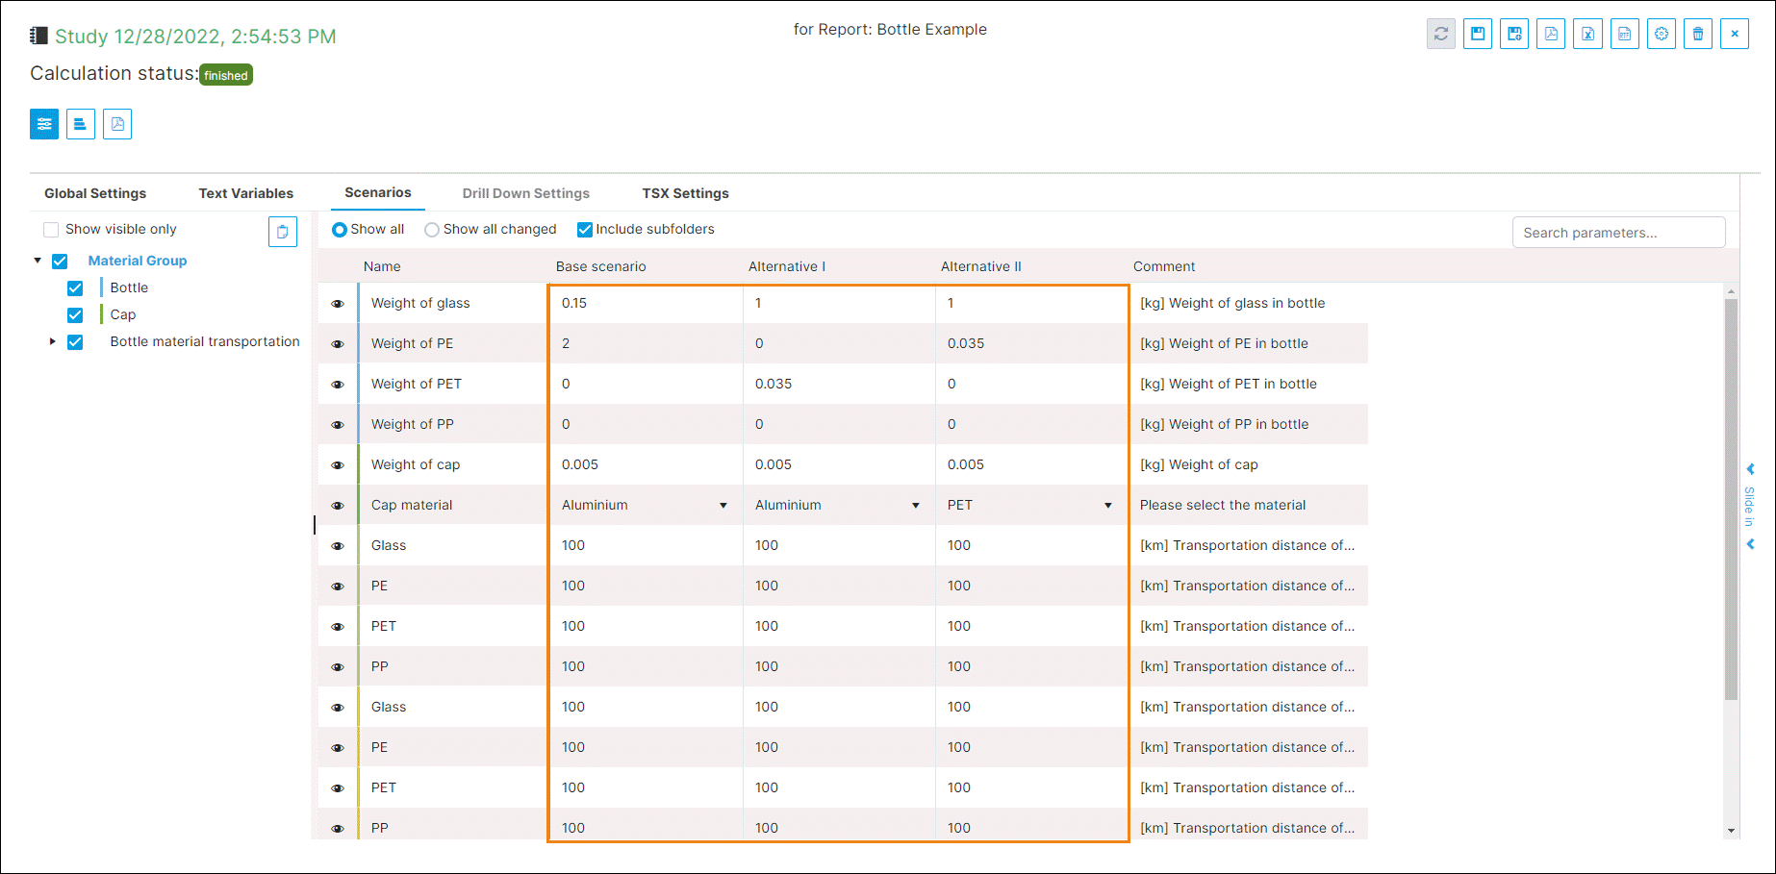1776x874 pixels.
Task: Toggle visibility eye for Weight of PET
Action: [x=338, y=385]
